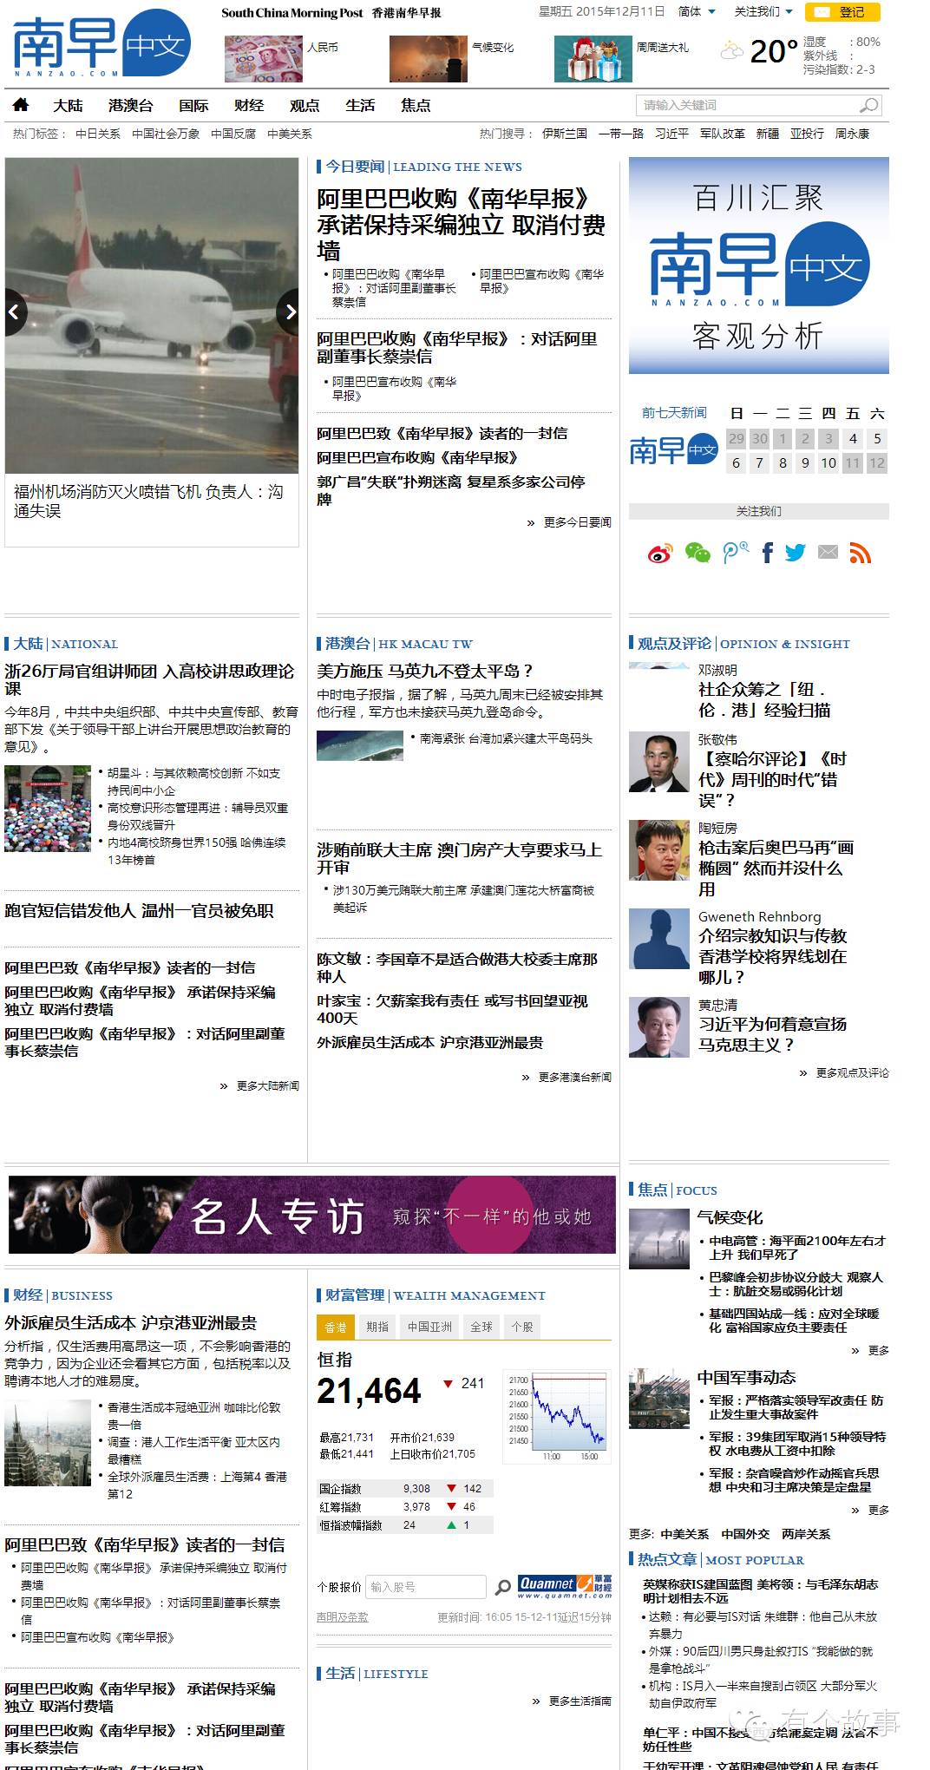Open the 周周送大礼 gift thumbnail

coord(593,59)
